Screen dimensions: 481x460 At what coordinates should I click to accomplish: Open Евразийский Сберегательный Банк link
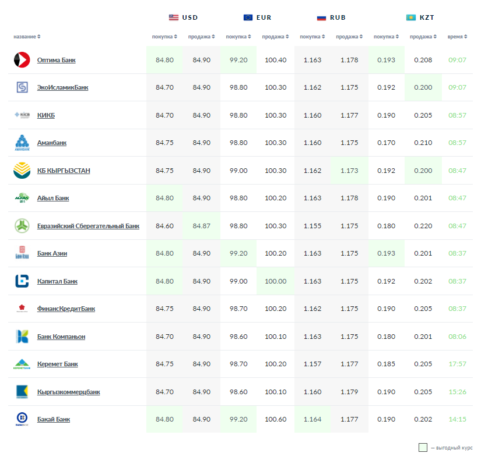click(88, 226)
